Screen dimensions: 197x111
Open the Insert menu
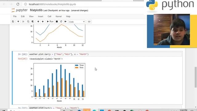(41, 16)
